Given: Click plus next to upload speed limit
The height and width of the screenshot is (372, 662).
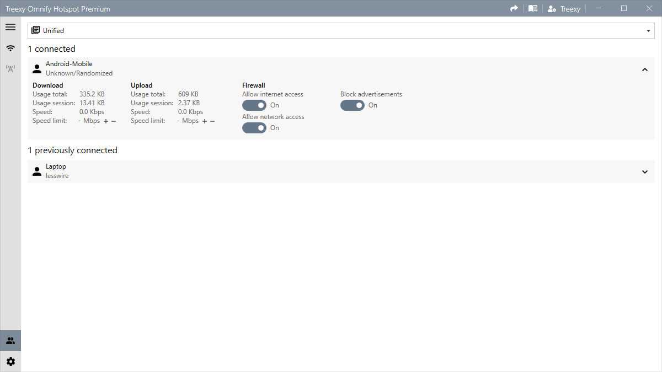Looking at the screenshot, I should coord(205,121).
